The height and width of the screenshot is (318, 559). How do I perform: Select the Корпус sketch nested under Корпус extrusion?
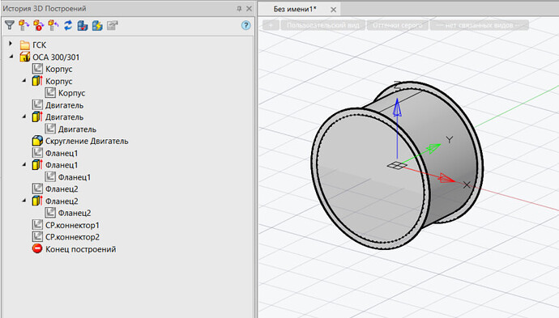pyautogui.click(x=71, y=93)
